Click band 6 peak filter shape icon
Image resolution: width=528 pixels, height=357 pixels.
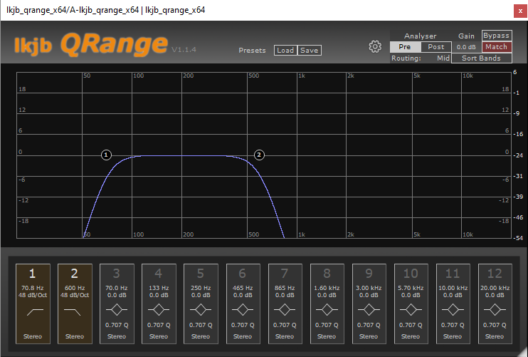(243, 309)
